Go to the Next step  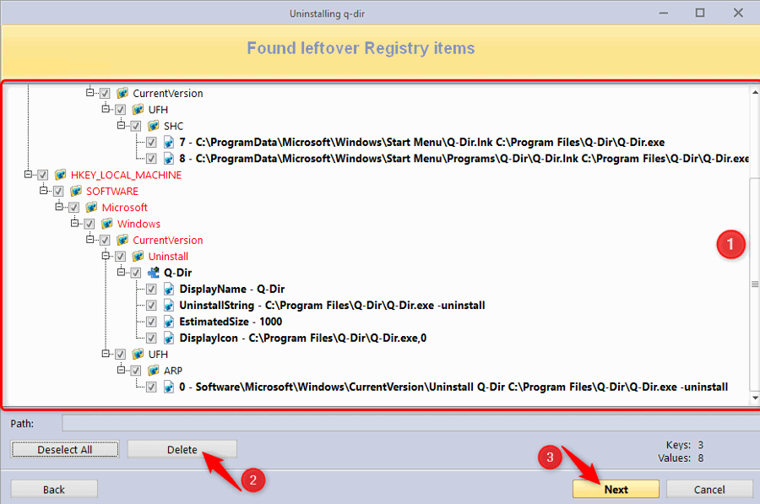[616, 489]
